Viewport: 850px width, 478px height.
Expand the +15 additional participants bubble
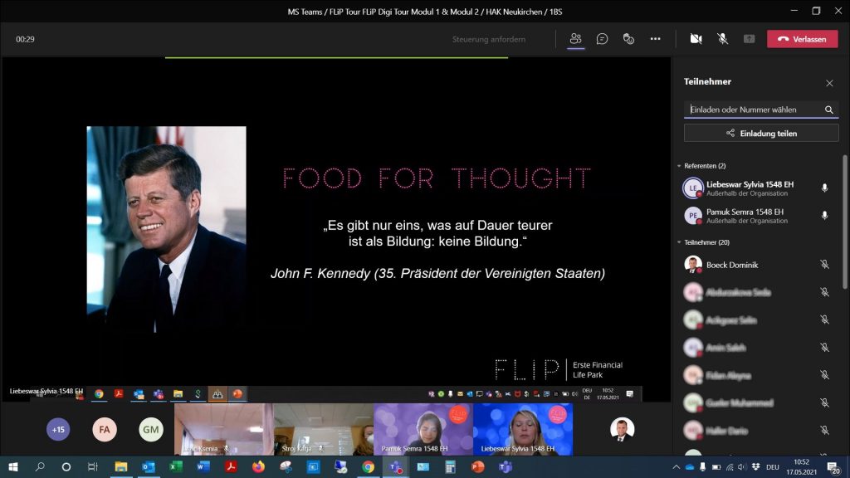pos(58,429)
